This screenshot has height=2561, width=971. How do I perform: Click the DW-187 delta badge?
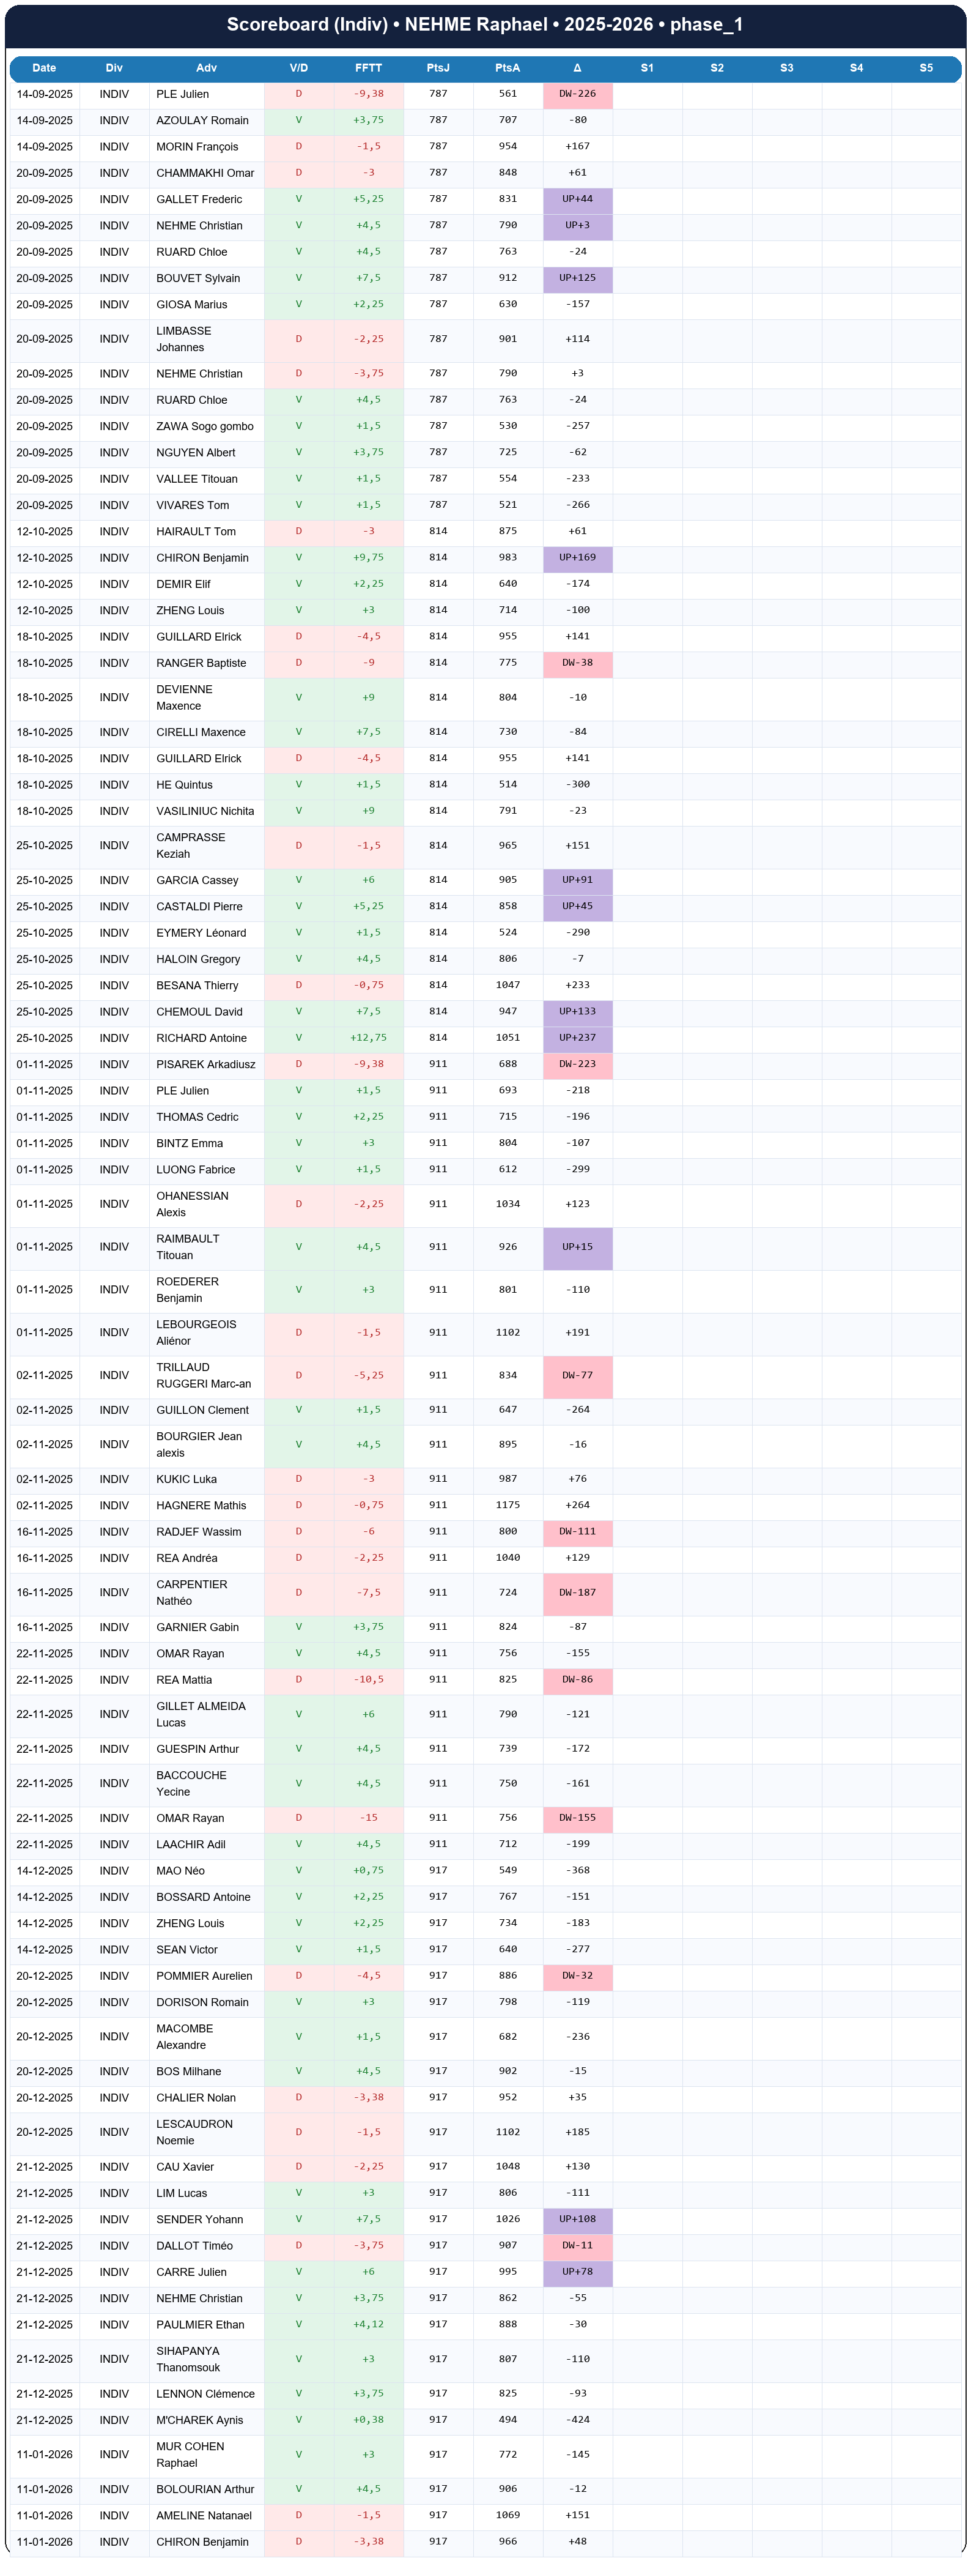point(577,1593)
